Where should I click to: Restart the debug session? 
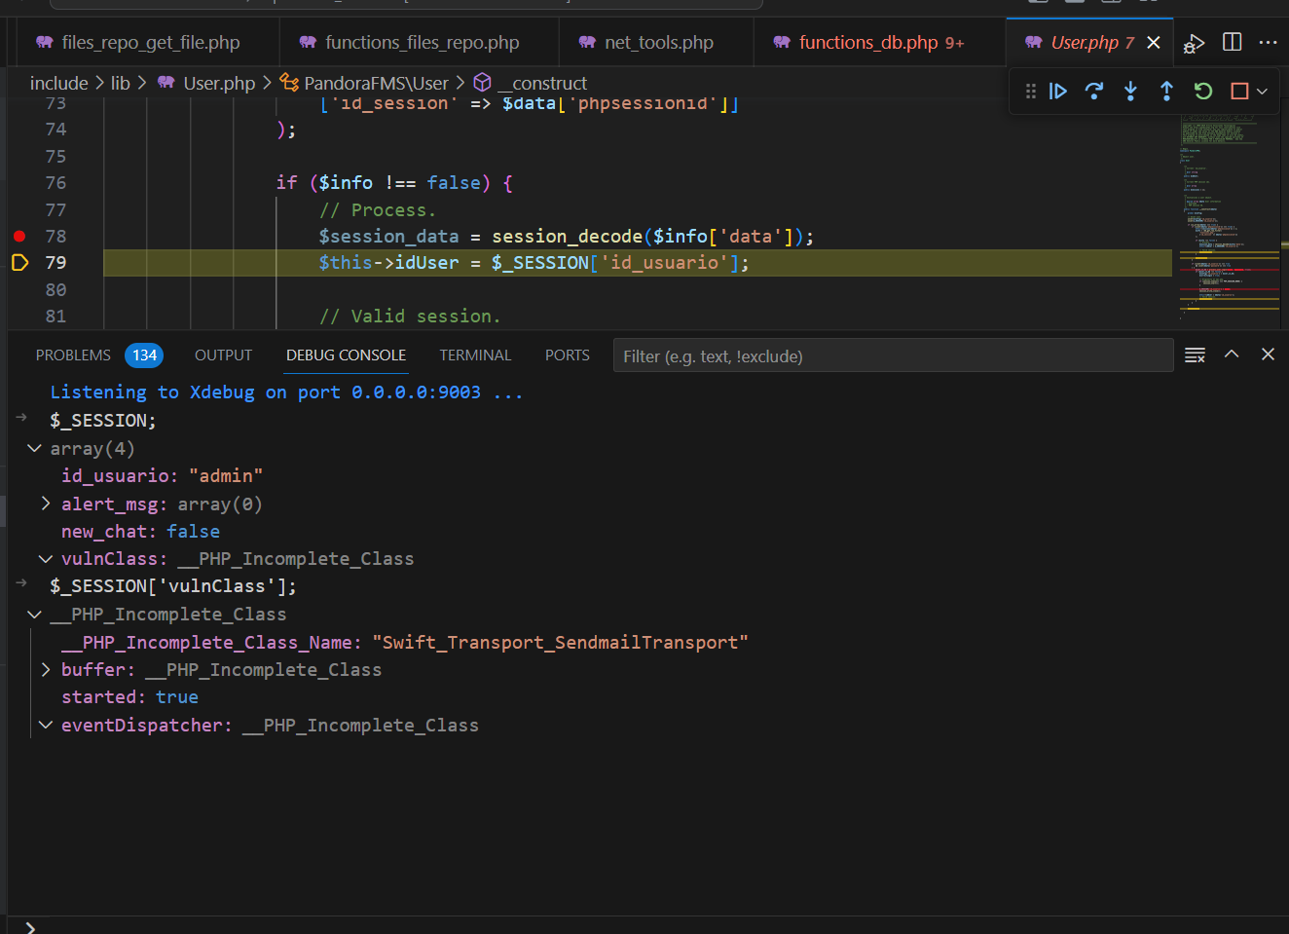[x=1203, y=92]
